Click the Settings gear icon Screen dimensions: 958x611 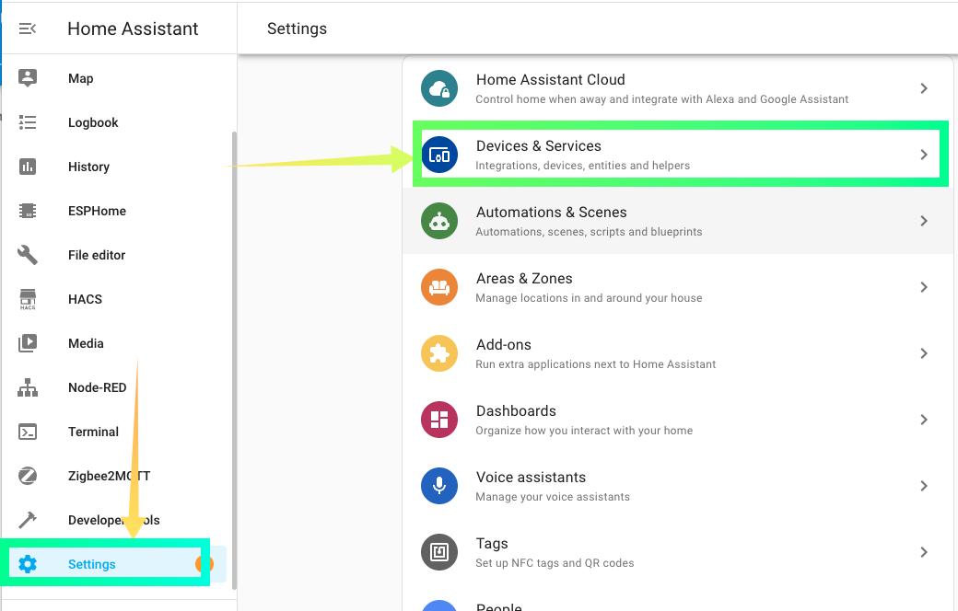pyautogui.click(x=28, y=564)
